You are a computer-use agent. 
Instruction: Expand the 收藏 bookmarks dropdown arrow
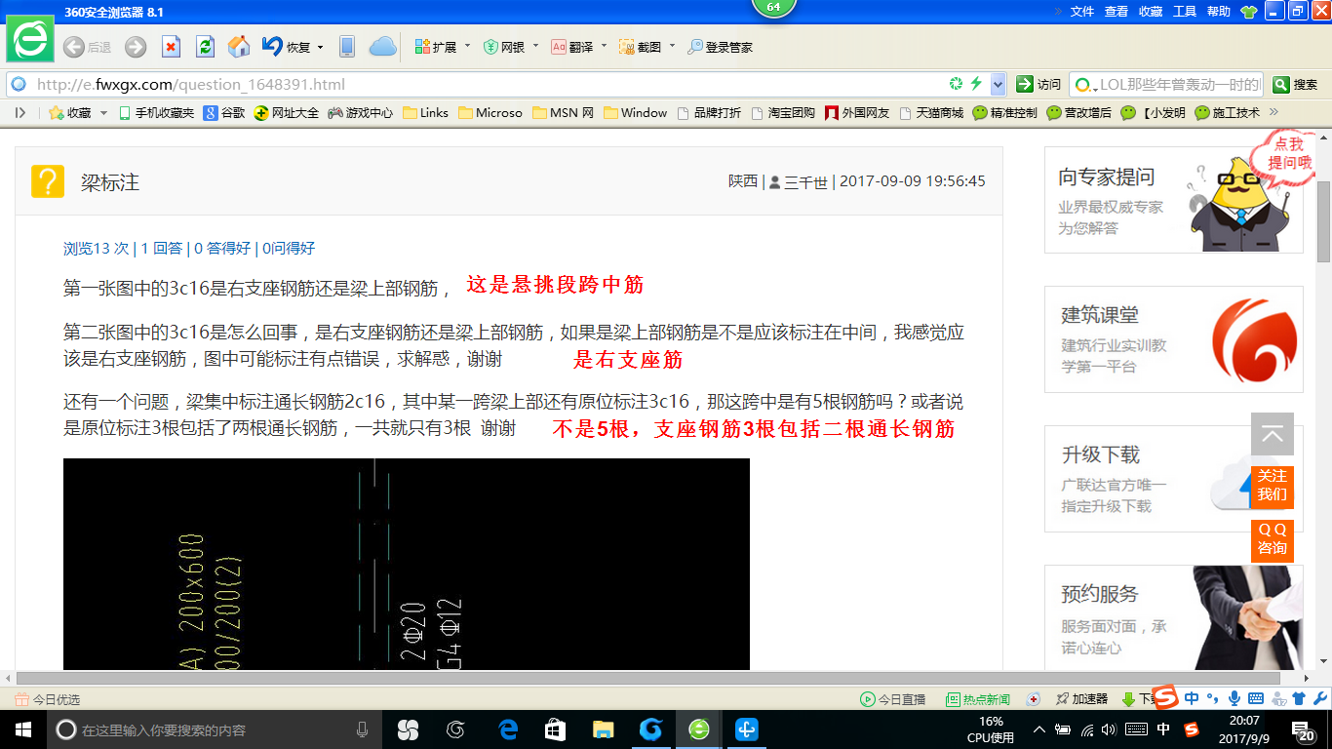[x=104, y=113]
